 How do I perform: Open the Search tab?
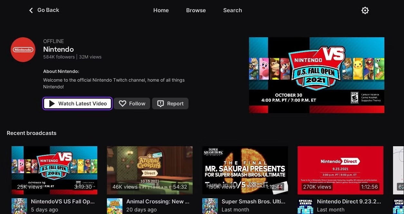tap(233, 10)
